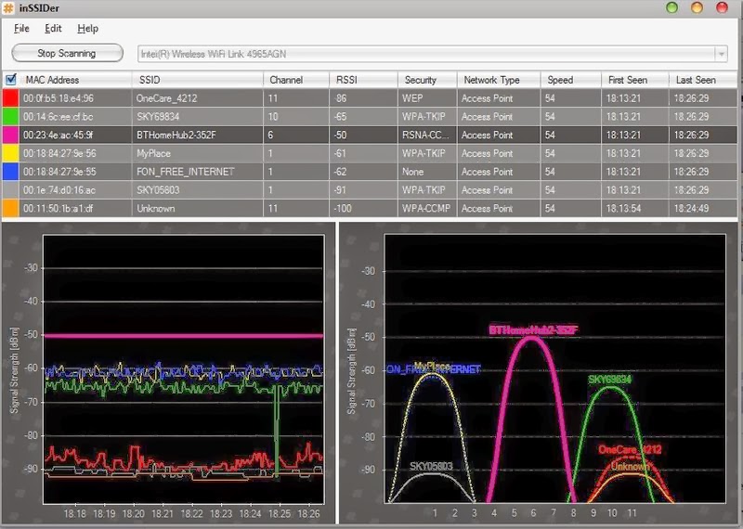Click SKY69834 label in channel graph

[610, 380]
